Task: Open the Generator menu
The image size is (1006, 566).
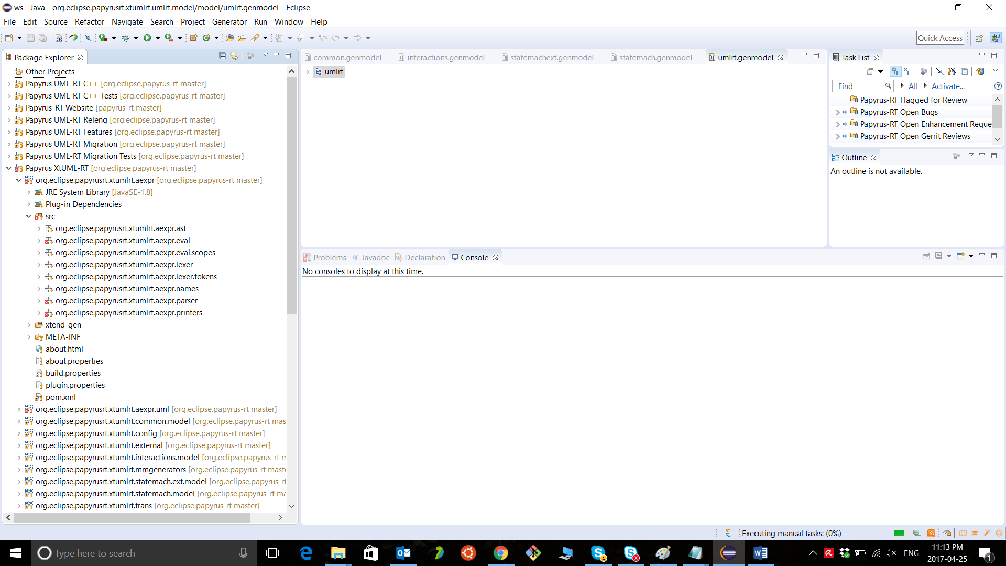Action: coord(229,22)
